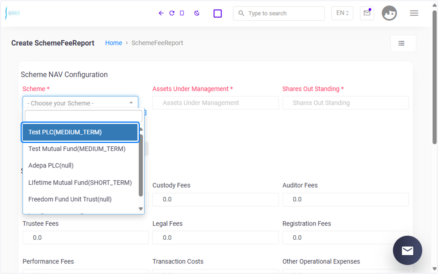This screenshot has width=438, height=274.
Task: Click dropdown list scroll up arrow
Action: (141, 129)
